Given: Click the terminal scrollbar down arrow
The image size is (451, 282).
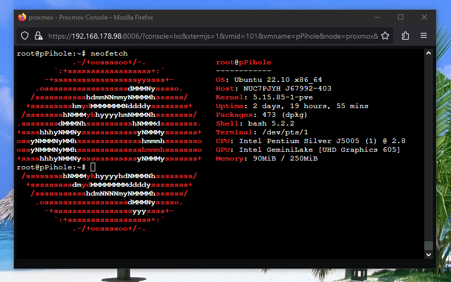Looking at the screenshot, I should click(428, 255).
